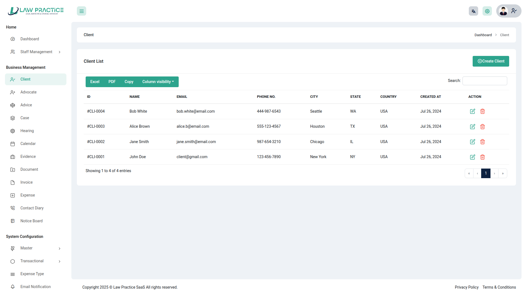527x296 pixels.
Task: Open the Hearing sidebar item
Action: (27, 131)
